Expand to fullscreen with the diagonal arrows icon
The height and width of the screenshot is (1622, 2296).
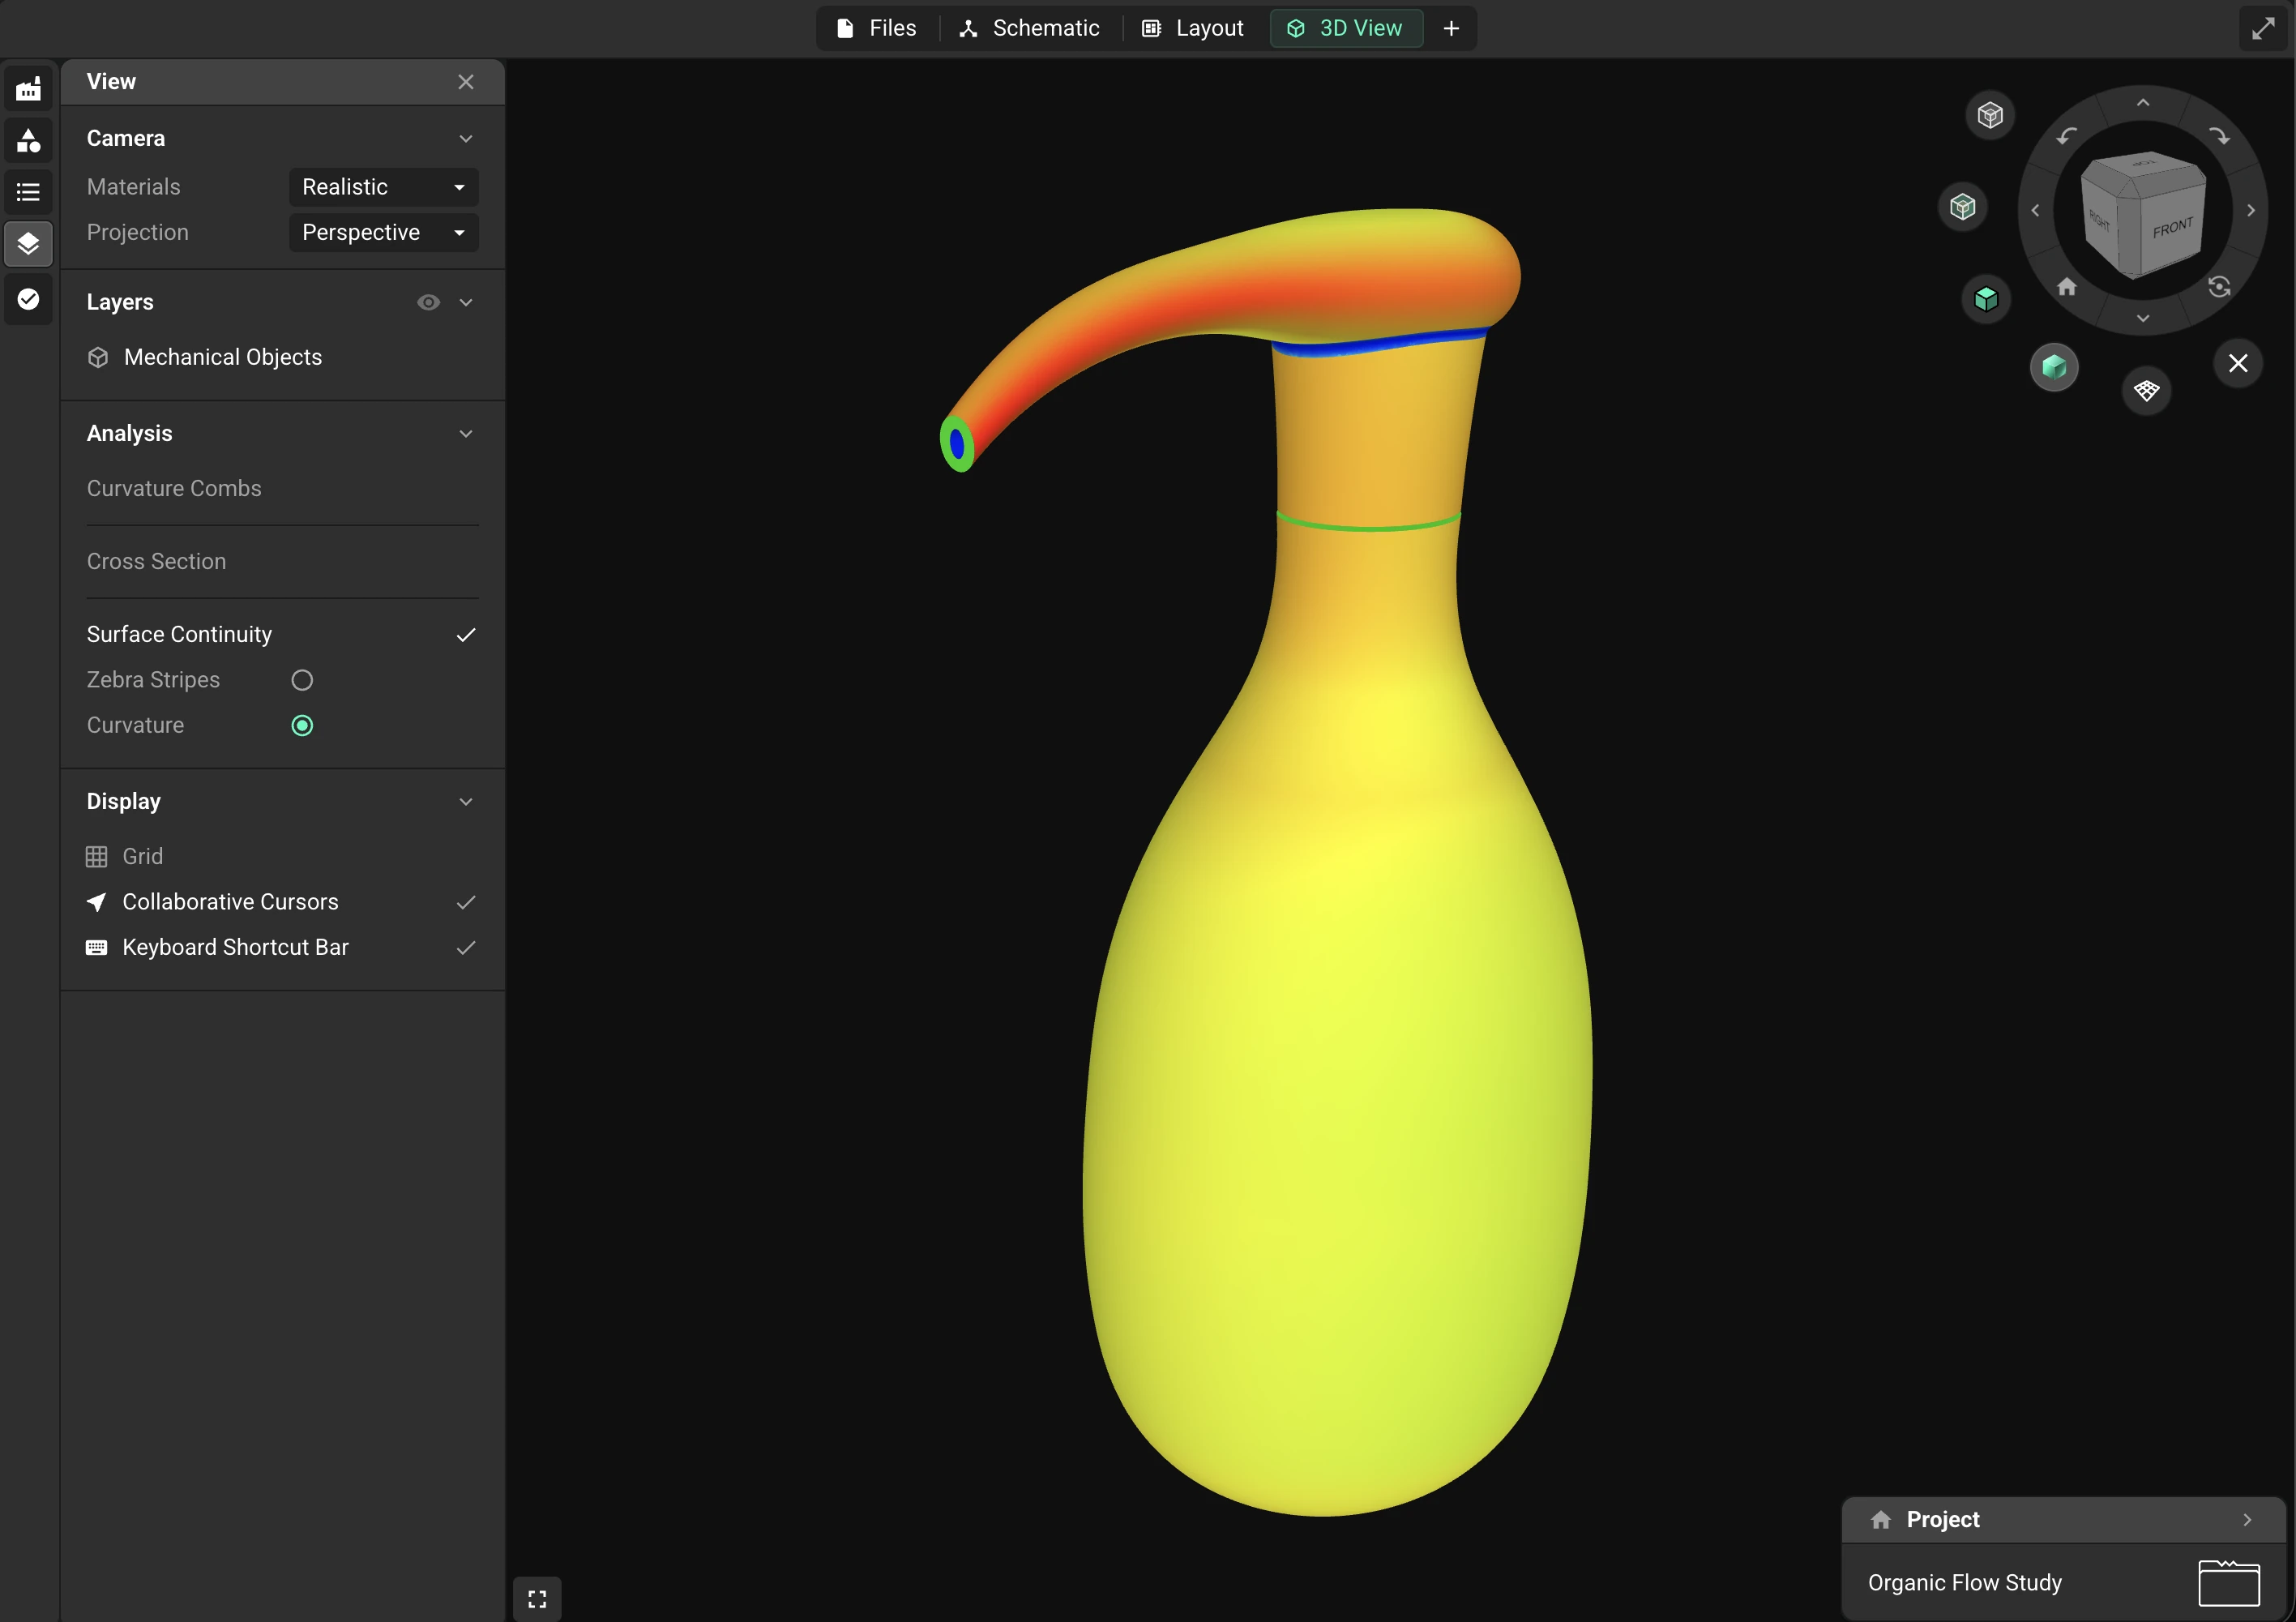click(2263, 28)
